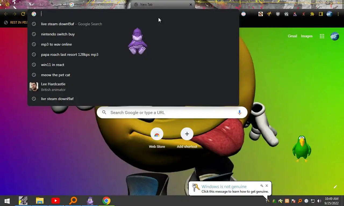Click Google account avatar on page

point(335,36)
